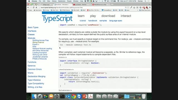Open Launchpad rocket icon in dock
Screen dimensions: 178x100
pyautogui.click(x=40, y=96)
